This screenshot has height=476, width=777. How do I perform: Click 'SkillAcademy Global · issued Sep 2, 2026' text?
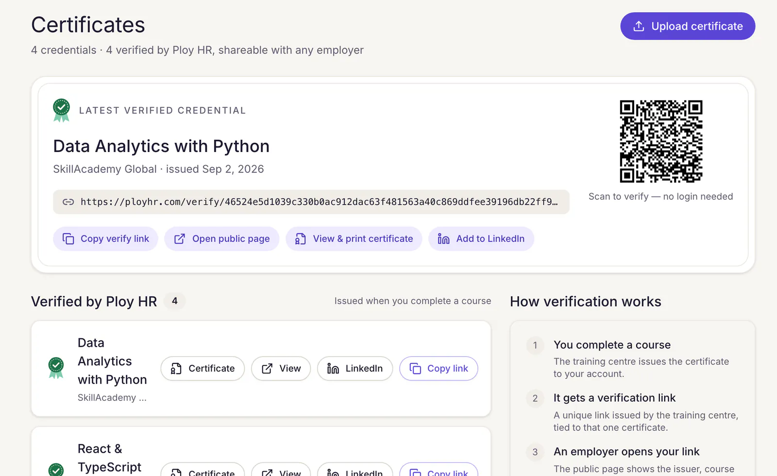(158, 169)
